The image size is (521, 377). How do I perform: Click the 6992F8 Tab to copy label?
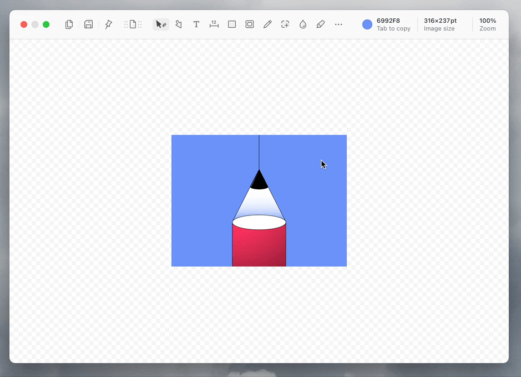pyautogui.click(x=393, y=24)
